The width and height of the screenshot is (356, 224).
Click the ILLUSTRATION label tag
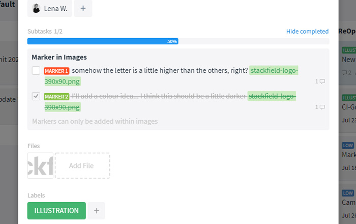coord(56,211)
